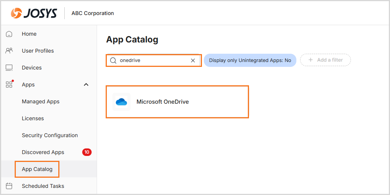390x195 pixels.
Task: Collapse the Apps menu chevron
Action: (x=86, y=85)
